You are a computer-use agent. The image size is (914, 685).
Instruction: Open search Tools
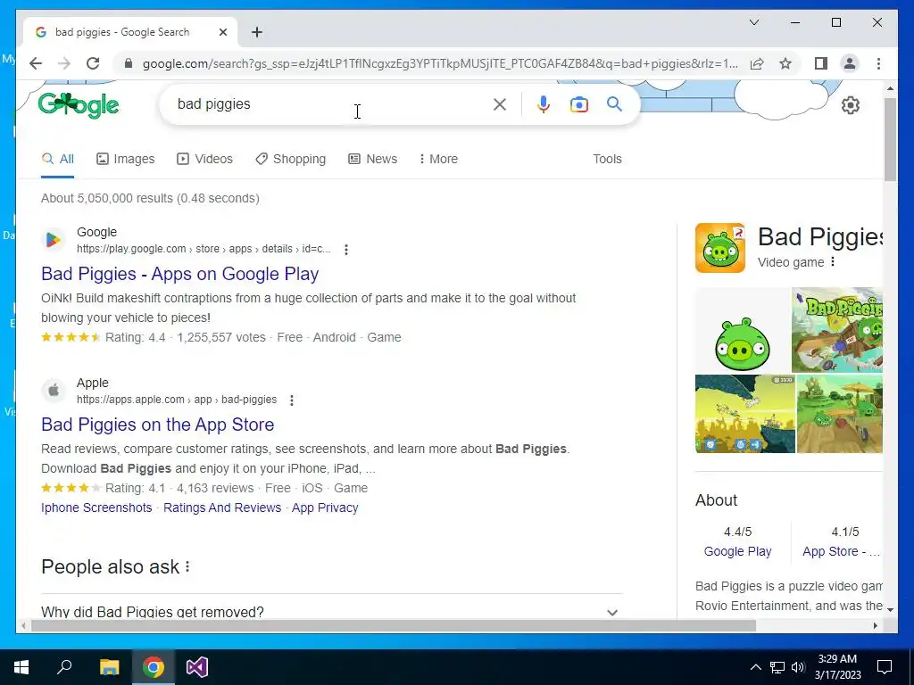click(x=607, y=159)
